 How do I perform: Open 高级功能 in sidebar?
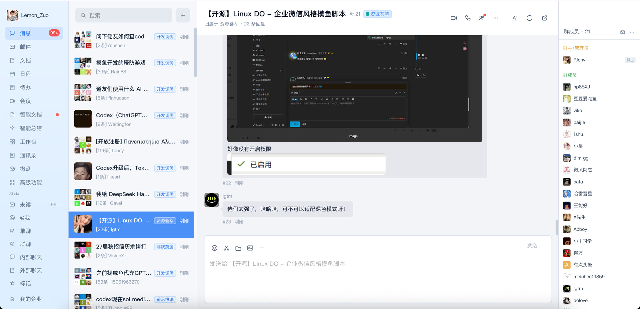[34, 183]
